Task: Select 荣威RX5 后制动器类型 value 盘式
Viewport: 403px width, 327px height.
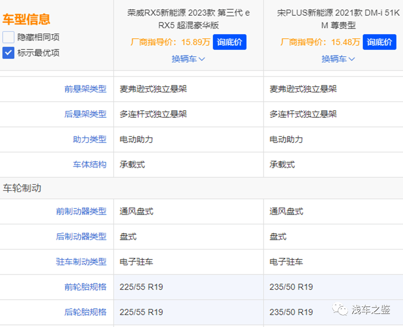Action: pyautogui.click(x=128, y=237)
